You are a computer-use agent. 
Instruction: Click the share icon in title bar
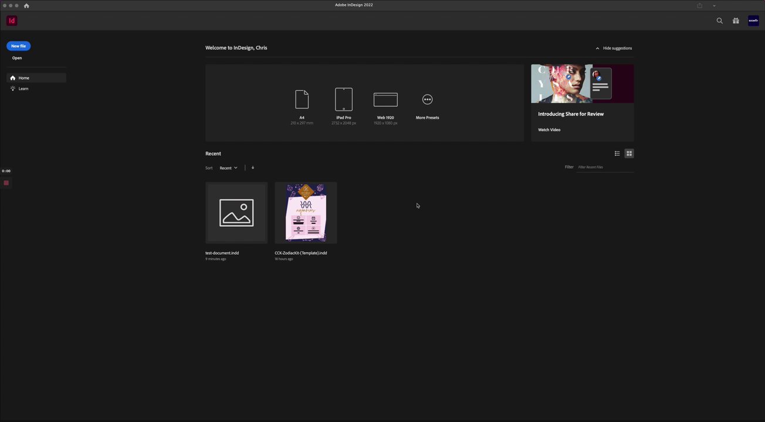(699, 5)
